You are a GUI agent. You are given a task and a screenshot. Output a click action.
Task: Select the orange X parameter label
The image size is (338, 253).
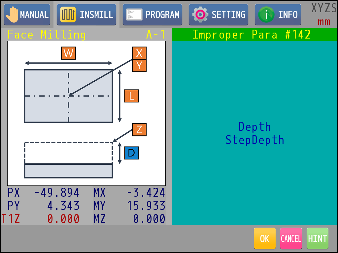coord(139,53)
